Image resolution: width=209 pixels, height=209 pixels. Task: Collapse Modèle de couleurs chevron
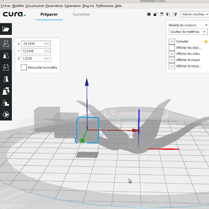(206, 25)
